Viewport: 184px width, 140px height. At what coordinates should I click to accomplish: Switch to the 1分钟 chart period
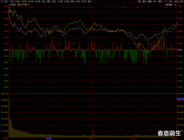click(11, 2)
